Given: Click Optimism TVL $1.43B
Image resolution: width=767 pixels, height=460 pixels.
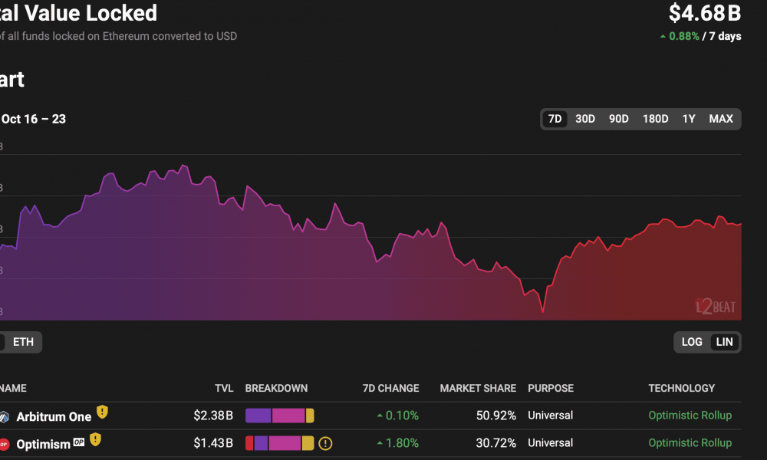Looking at the screenshot, I should [213, 443].
